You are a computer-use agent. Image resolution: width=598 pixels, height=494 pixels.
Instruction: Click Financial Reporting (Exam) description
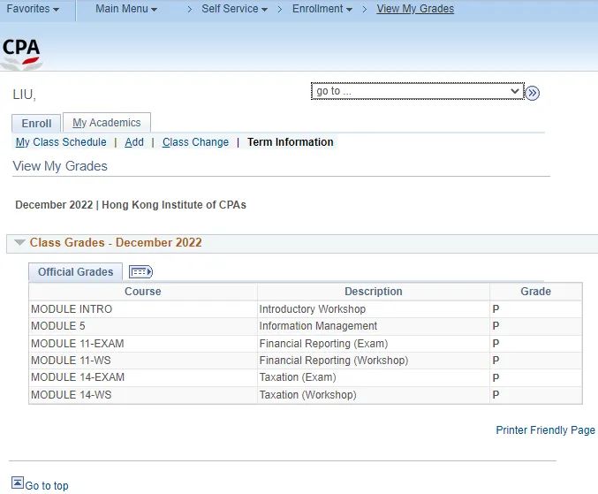[323, 344]
